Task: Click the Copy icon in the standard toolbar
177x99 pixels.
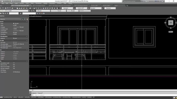Action: [17, 8]
